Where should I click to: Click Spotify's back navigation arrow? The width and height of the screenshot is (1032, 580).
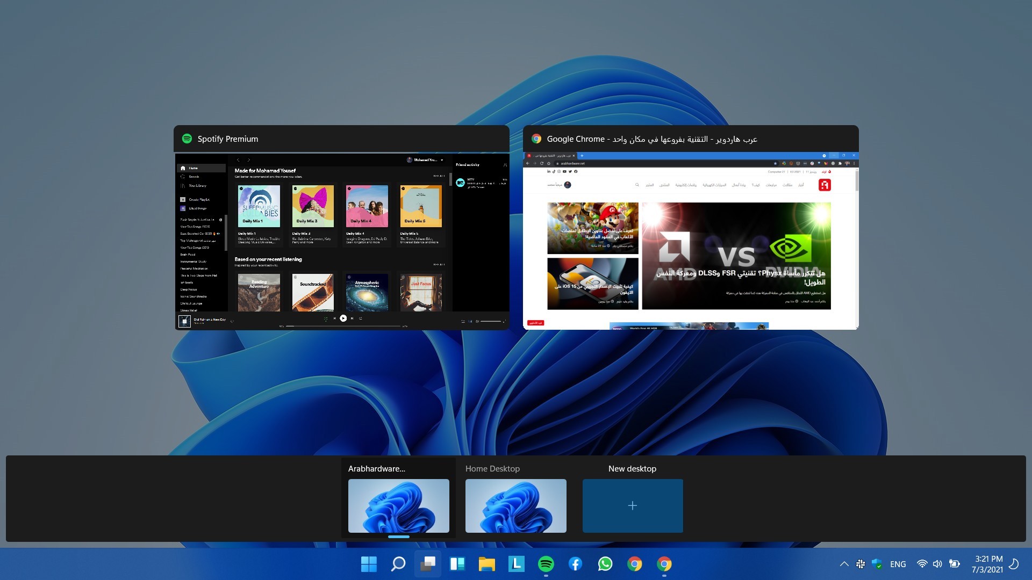point(238,160)
